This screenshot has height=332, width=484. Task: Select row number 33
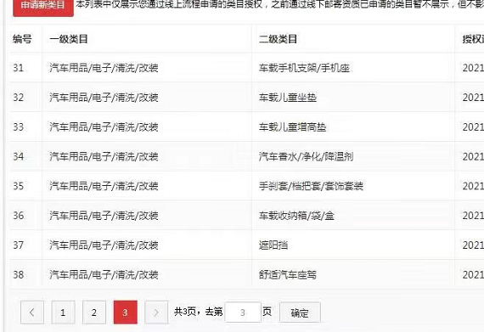point(18,127)
